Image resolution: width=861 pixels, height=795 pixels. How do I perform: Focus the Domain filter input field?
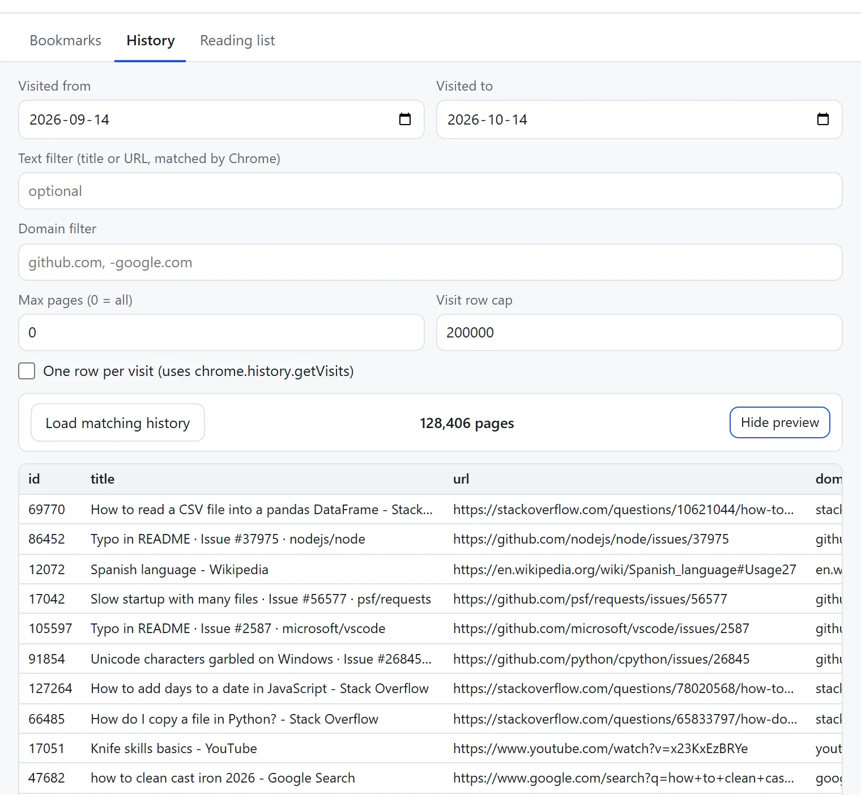click(x=430, y=262)
